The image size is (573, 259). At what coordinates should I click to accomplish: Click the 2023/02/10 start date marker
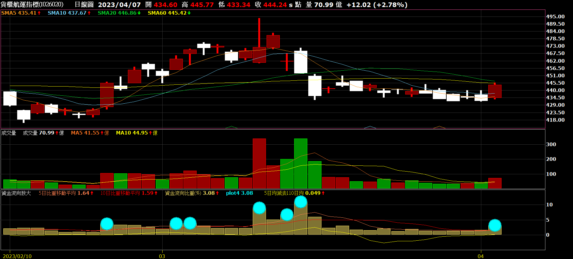pos(17,256)
